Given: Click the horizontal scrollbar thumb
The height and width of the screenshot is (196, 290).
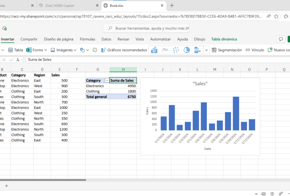Looking at the screenshot, I should (43, 180).
